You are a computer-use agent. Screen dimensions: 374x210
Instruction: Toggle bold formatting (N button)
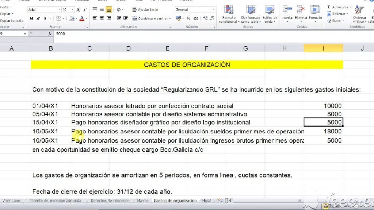pyautogui.click(x=31, y=18)
